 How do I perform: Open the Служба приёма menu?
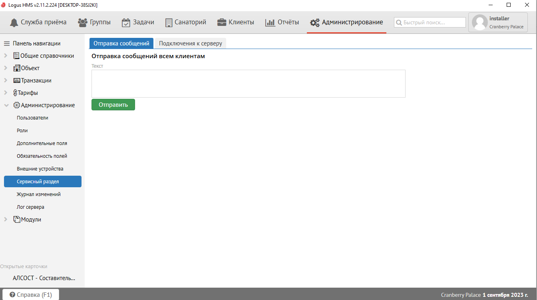pos(38,22)
